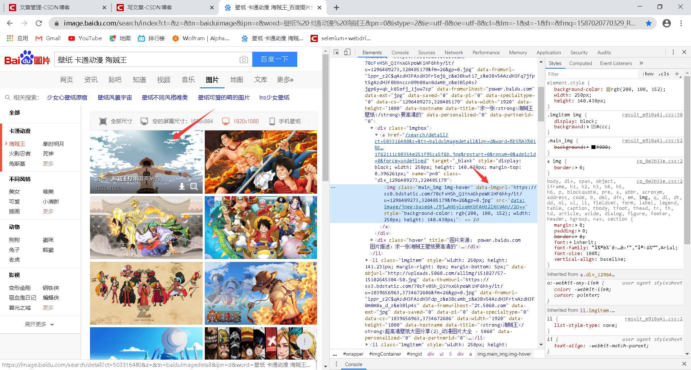Open the Ace, Sabo and Luffy wallpaper thumbnail
Image resolution: width=691 pixels, height=370 pixels.
click(x=261, y=162)
